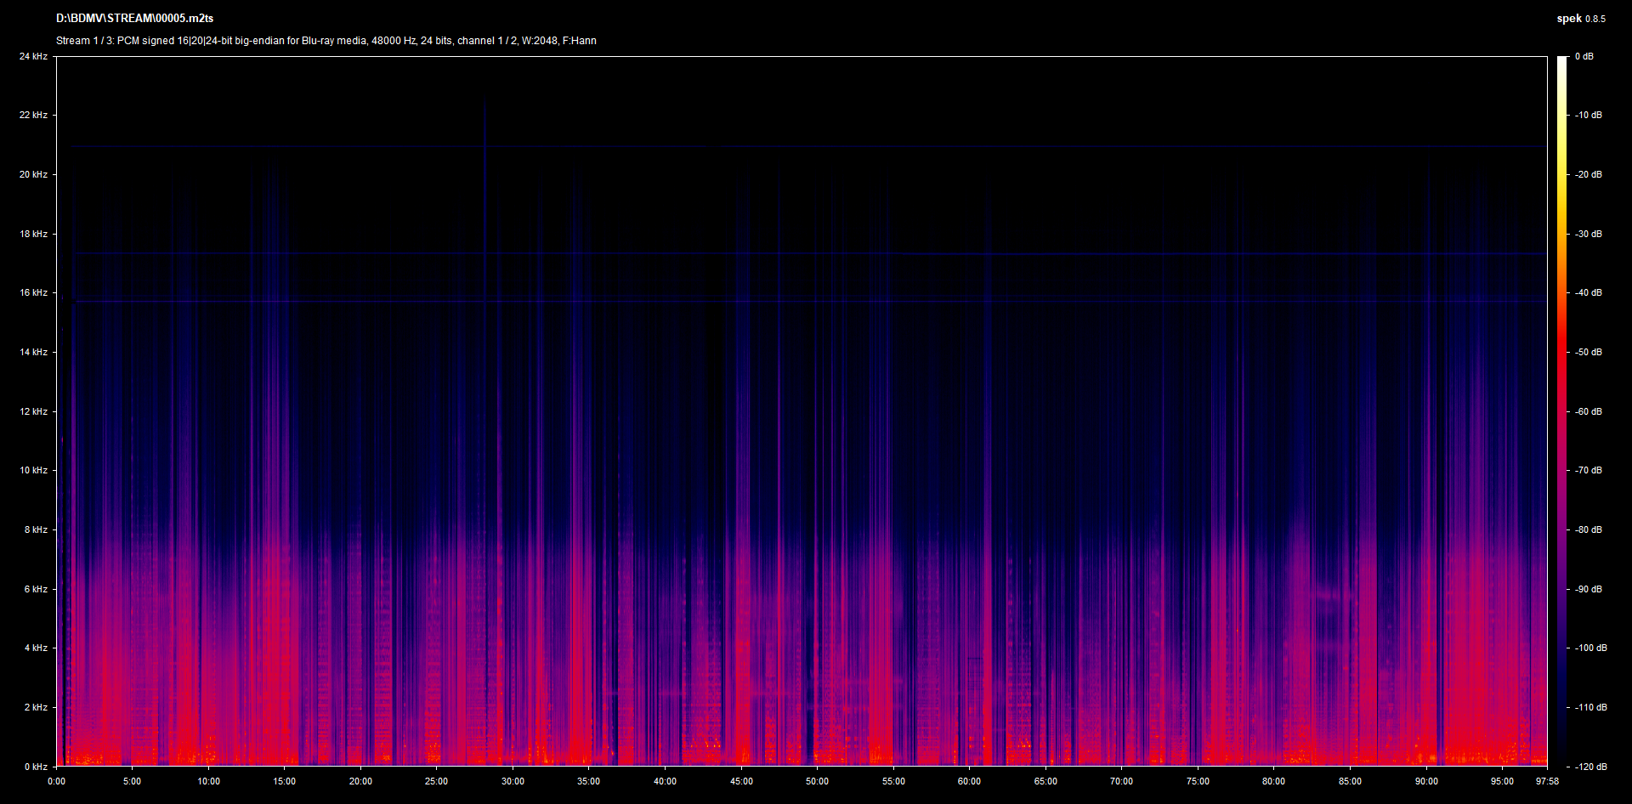1632x804 pixels.
Task: Select the 50:00 time axis marker
Action: click(x=817, y=782)
